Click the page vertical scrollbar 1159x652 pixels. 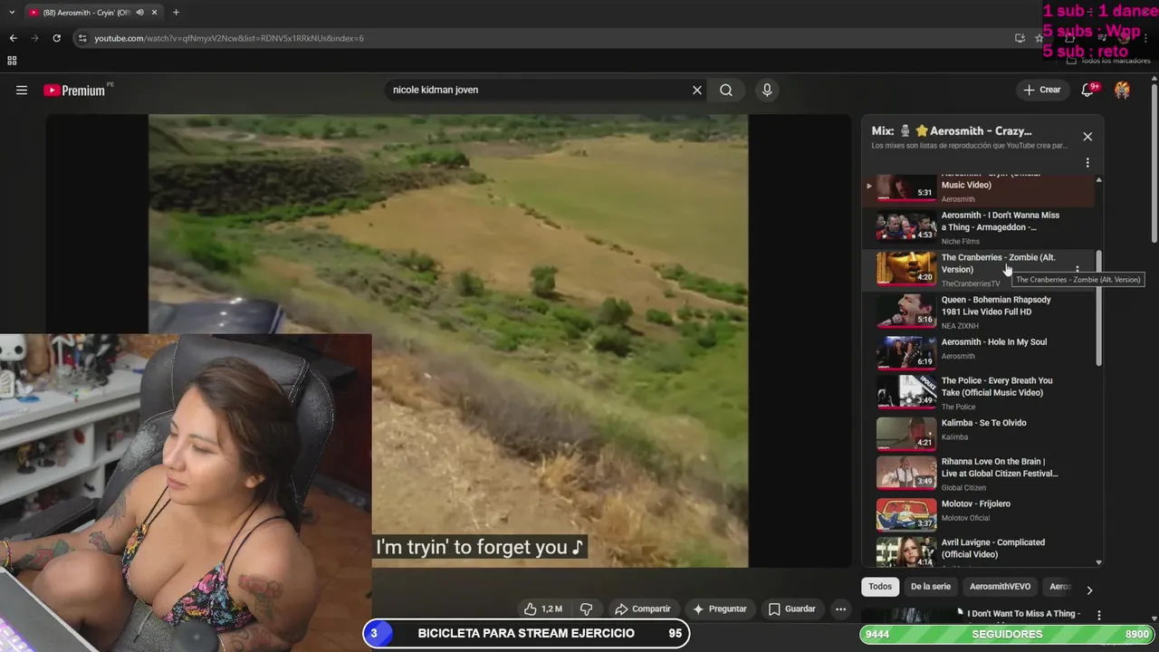tap(1154, 163)
